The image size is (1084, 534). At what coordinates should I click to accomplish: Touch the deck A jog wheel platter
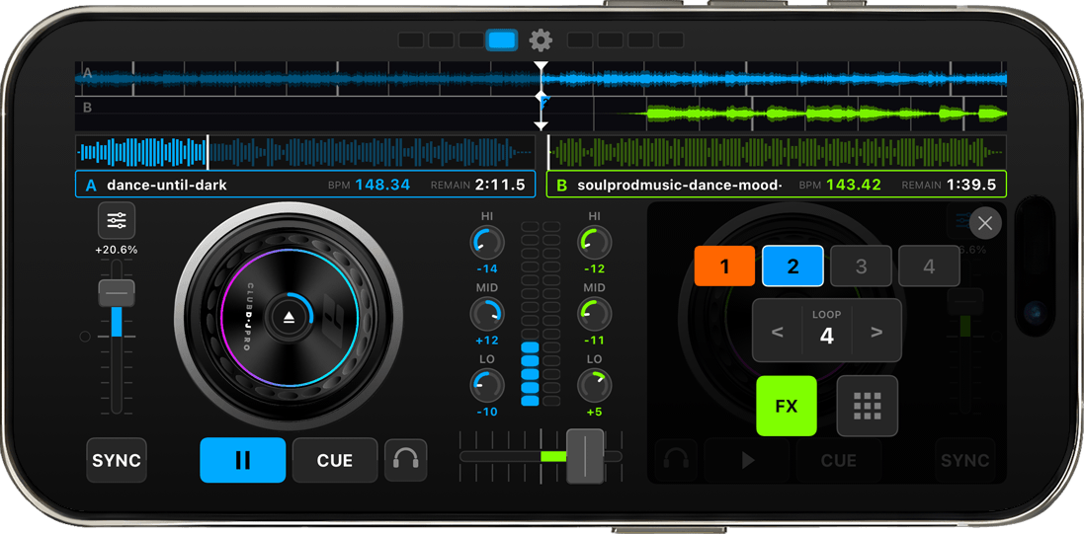pyautogui.click(x=289, y=317)
